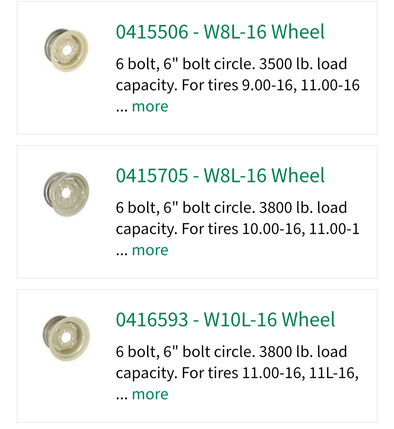The width and height of the screenshot is (394, 429).
Task: Click the 0416593 wheel thumbnail image
Action: click(x=66, y=338)
